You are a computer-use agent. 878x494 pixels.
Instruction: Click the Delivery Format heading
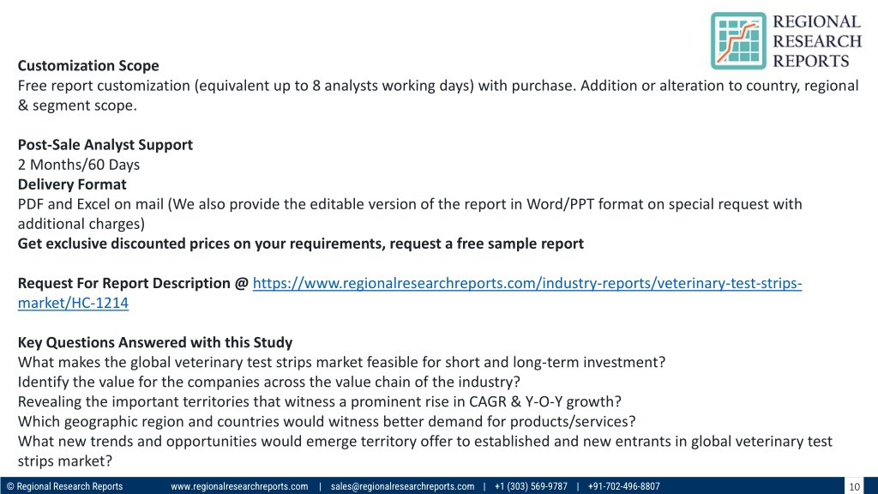(72, 184)
